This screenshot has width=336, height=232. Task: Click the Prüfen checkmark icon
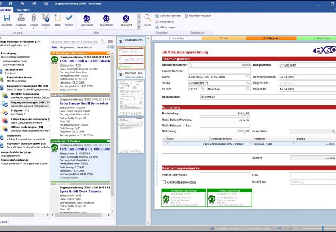(x=69, y=18)
